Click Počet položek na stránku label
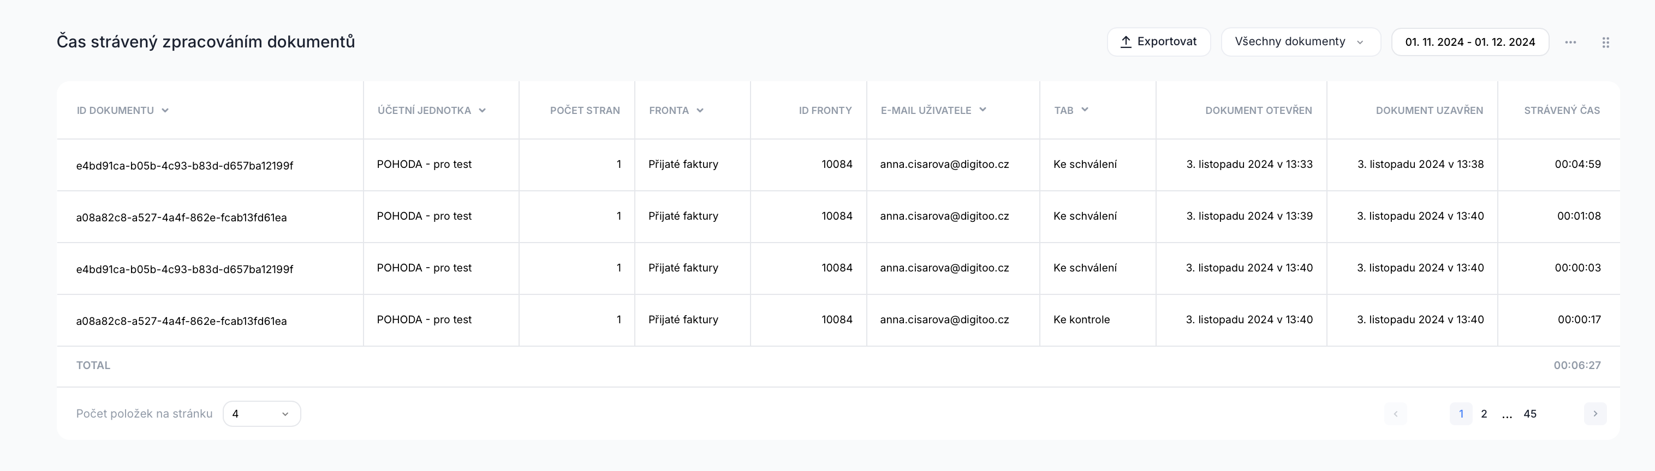1655x471 pixels. (x=144, y=414)
